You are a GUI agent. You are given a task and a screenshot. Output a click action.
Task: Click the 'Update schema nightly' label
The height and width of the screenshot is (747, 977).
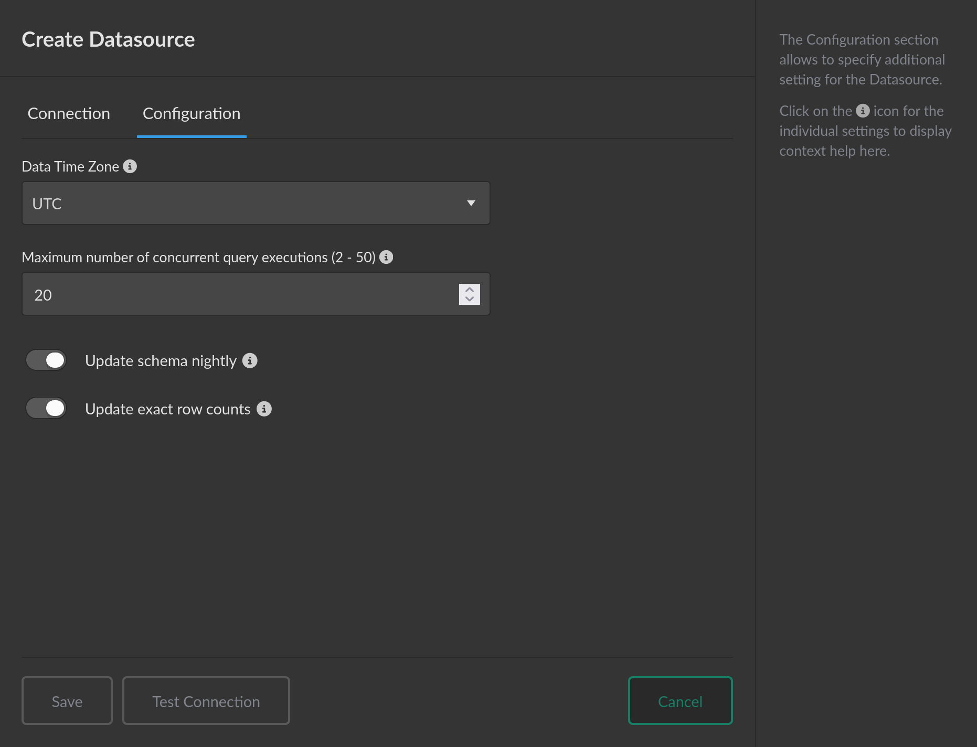click(x=161, y=361)
